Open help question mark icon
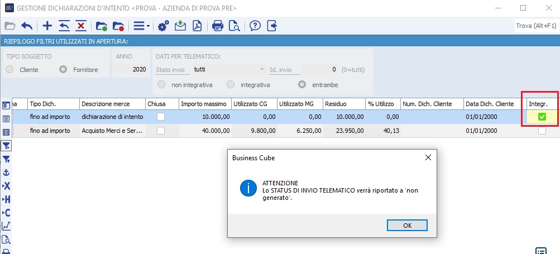Viewport: 560px width, 254px height. pyautogui.click(x=255, y=26)
